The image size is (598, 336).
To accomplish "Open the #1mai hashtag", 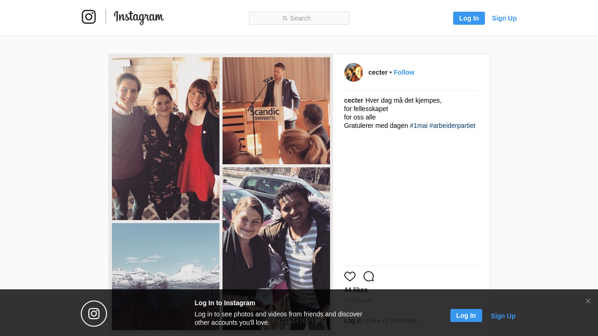I will pos(419,126).
